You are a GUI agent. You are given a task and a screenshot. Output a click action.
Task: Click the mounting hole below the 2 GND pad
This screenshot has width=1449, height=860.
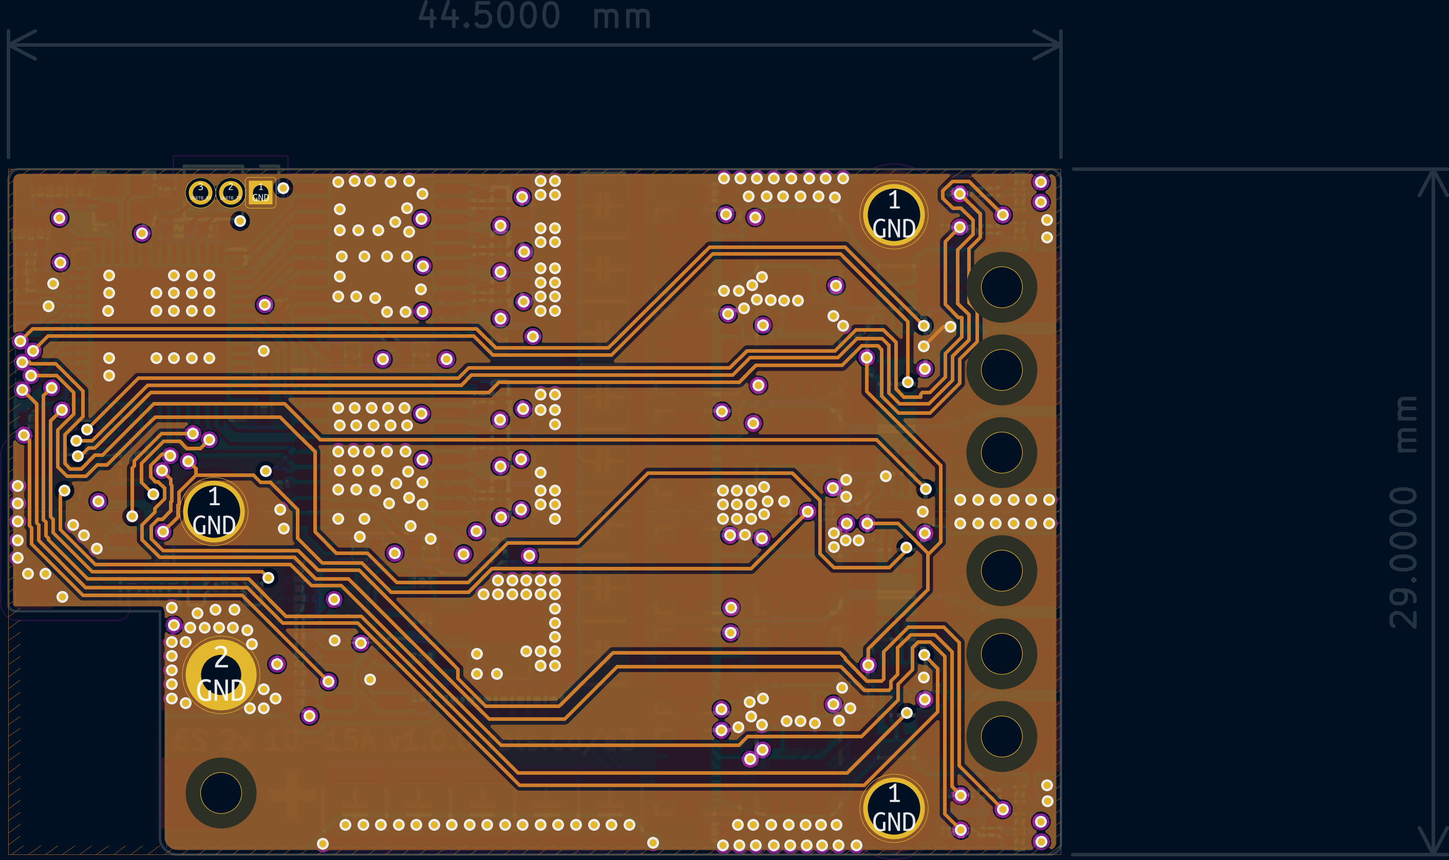pos(221,792)
